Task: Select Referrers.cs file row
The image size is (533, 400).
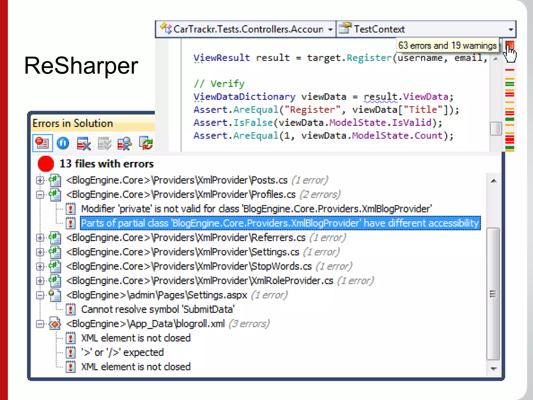Action: coord(206,238)
